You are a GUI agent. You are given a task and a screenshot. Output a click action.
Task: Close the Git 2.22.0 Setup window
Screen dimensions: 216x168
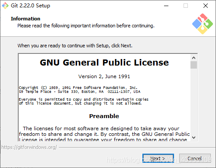(206, 6)
